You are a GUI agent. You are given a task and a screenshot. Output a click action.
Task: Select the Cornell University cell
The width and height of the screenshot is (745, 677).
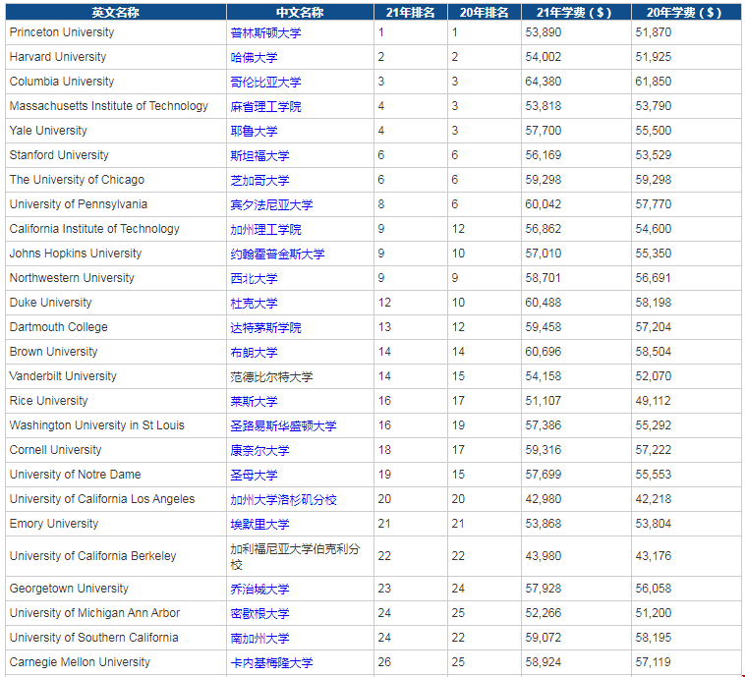click(116, 450)
